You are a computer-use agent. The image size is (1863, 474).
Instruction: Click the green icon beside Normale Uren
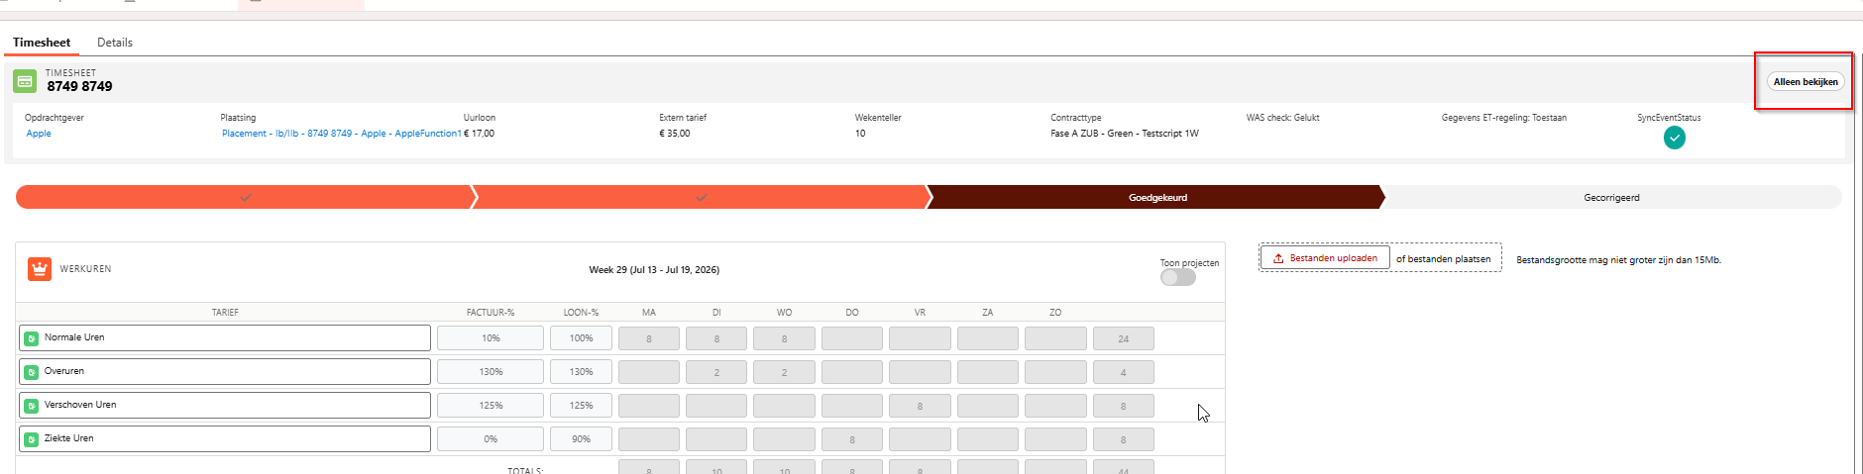click(x=32, y=338)
